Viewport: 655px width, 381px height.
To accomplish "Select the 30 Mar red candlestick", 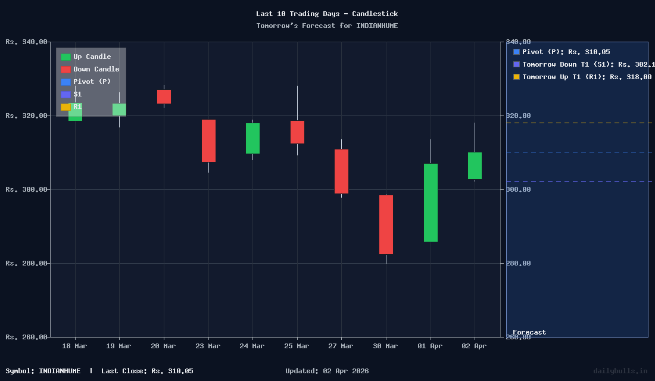I will tap(385, 225).
